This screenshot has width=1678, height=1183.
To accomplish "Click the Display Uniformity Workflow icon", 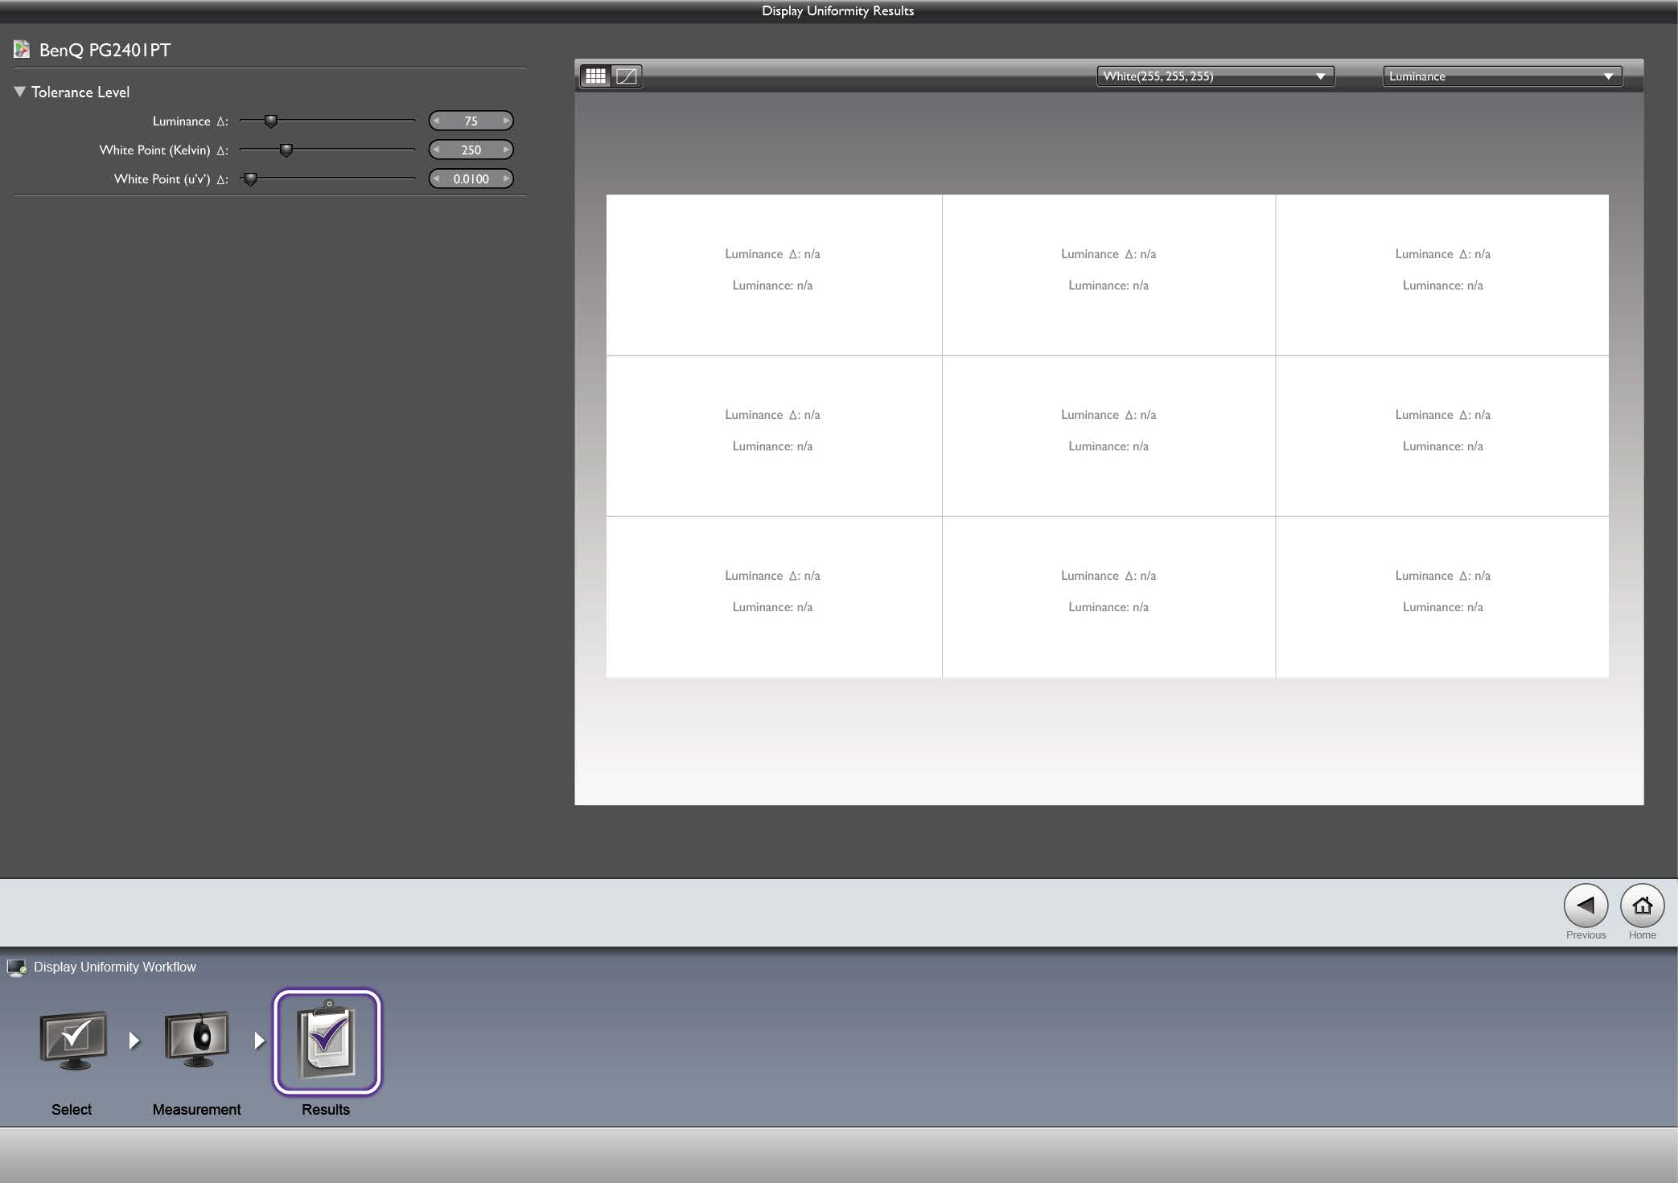I will (16, 967).
